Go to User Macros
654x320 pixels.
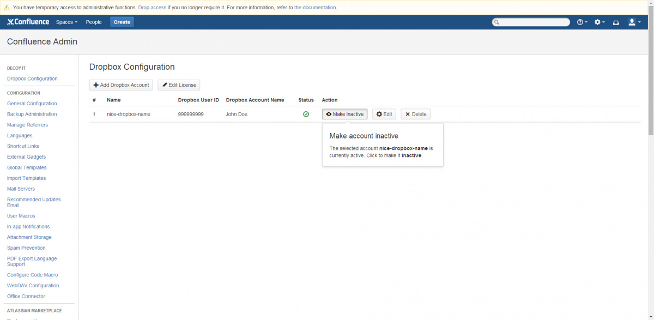point(21,216)
